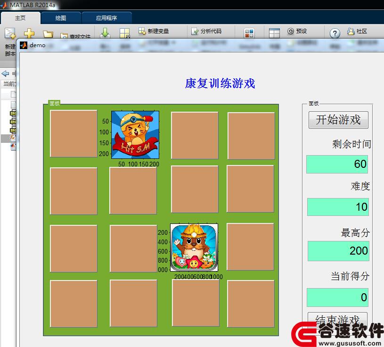Click the 当前得分 label

click(350, 276)
